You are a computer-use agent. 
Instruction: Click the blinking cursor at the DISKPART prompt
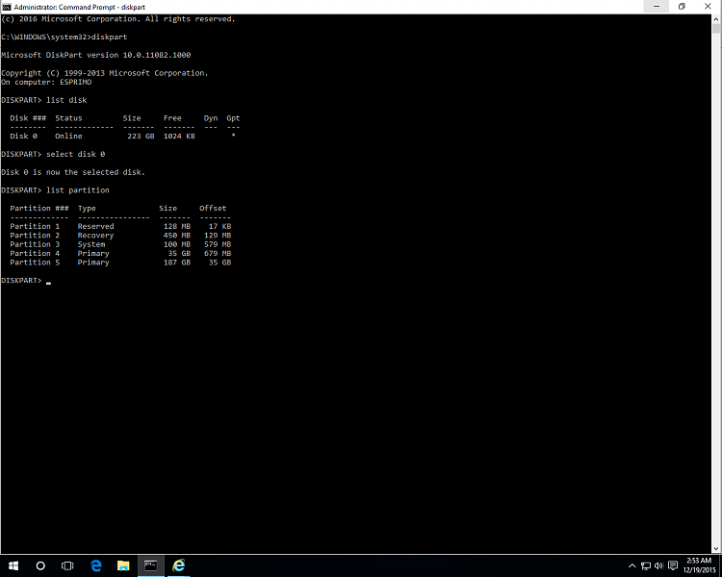tap(49, 282)
